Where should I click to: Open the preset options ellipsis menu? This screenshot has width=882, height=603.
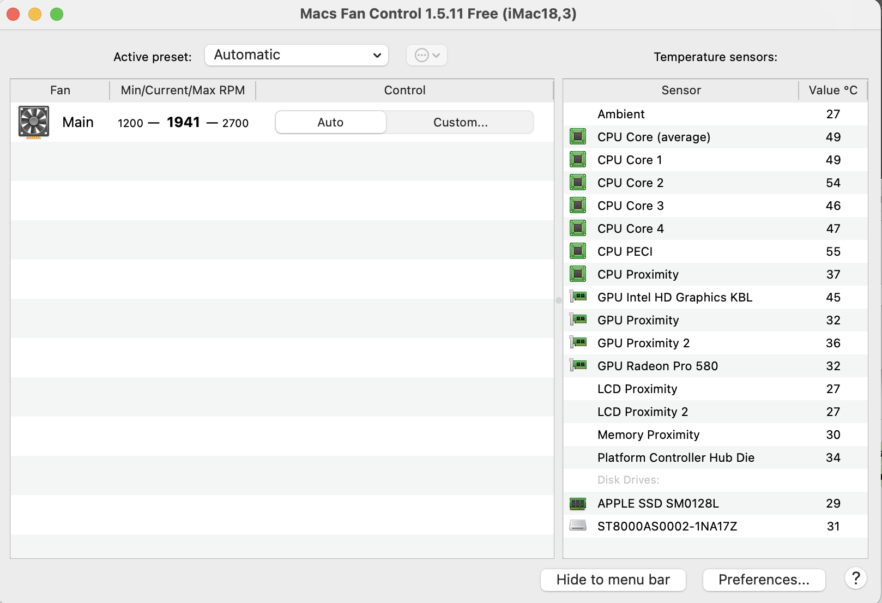pyautogui.click(x=427, y=55)
